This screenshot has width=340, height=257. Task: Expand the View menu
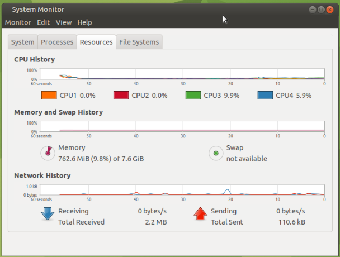tap(64, 22)
